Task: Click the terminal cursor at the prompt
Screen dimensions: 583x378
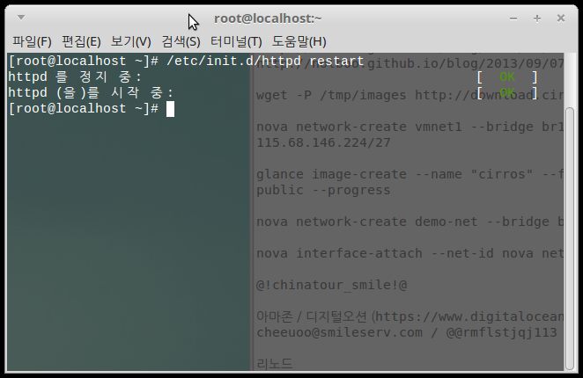Action: point(170,109)
